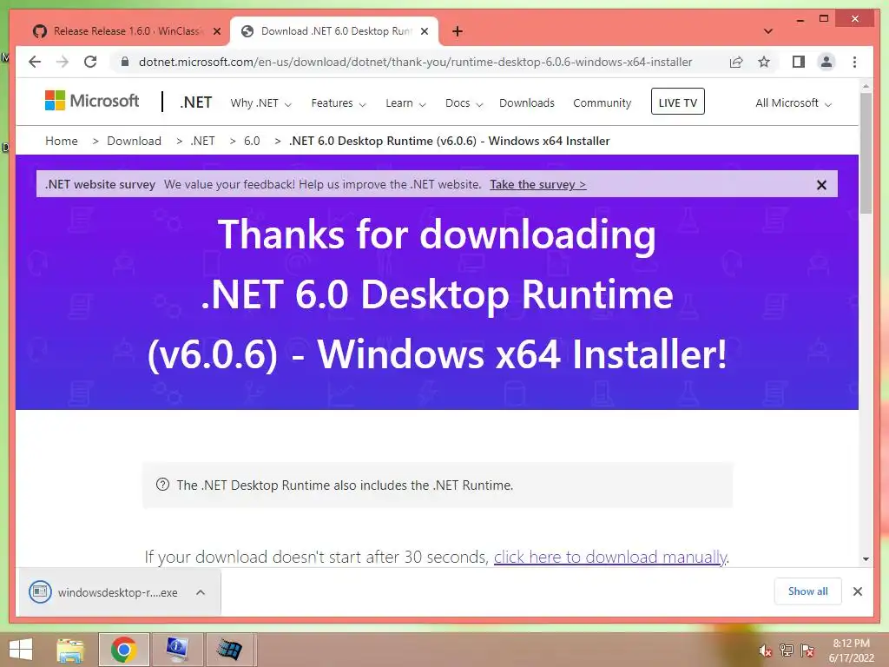Click the address bar URL
The height and width of the screenshot is (667, 889).
click(x=415, y=62)
